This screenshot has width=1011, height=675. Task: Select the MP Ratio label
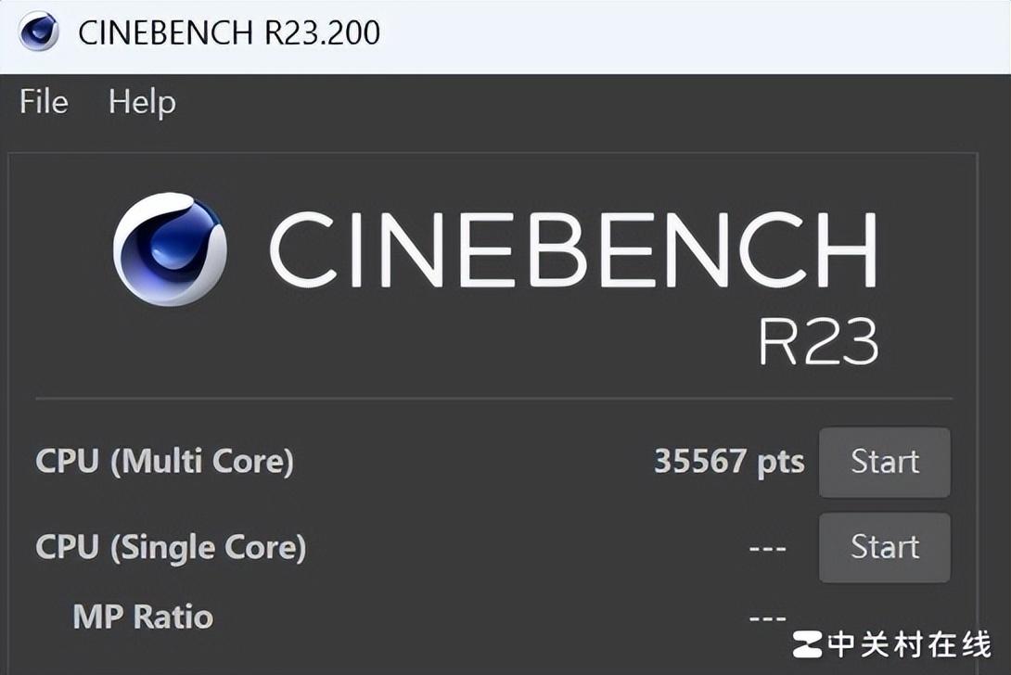pos(143,617)
